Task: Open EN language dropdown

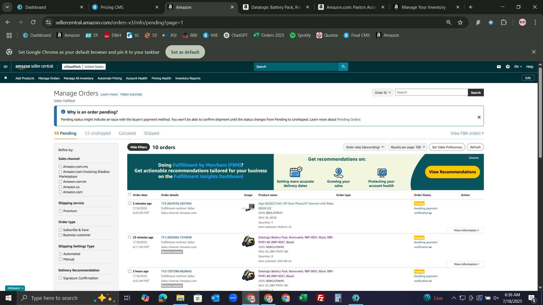Action: [x=518, y=67]
